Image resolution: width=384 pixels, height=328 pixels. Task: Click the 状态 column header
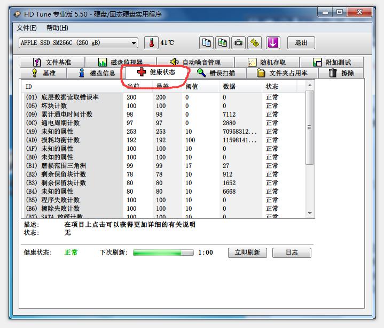(x=279, y=86)
